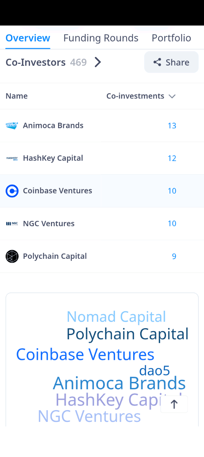Tap the scroll-to-top arrow button
Image resolution: width=204 pixels, height=457 pixels.
[174, 404]
